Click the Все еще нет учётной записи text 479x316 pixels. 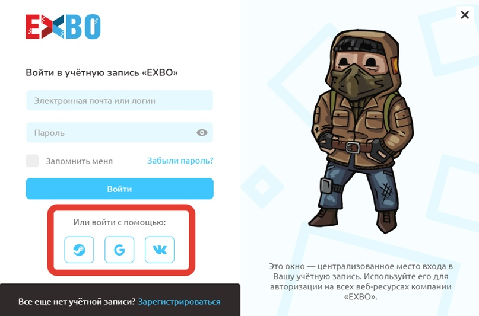click(77, 301)
